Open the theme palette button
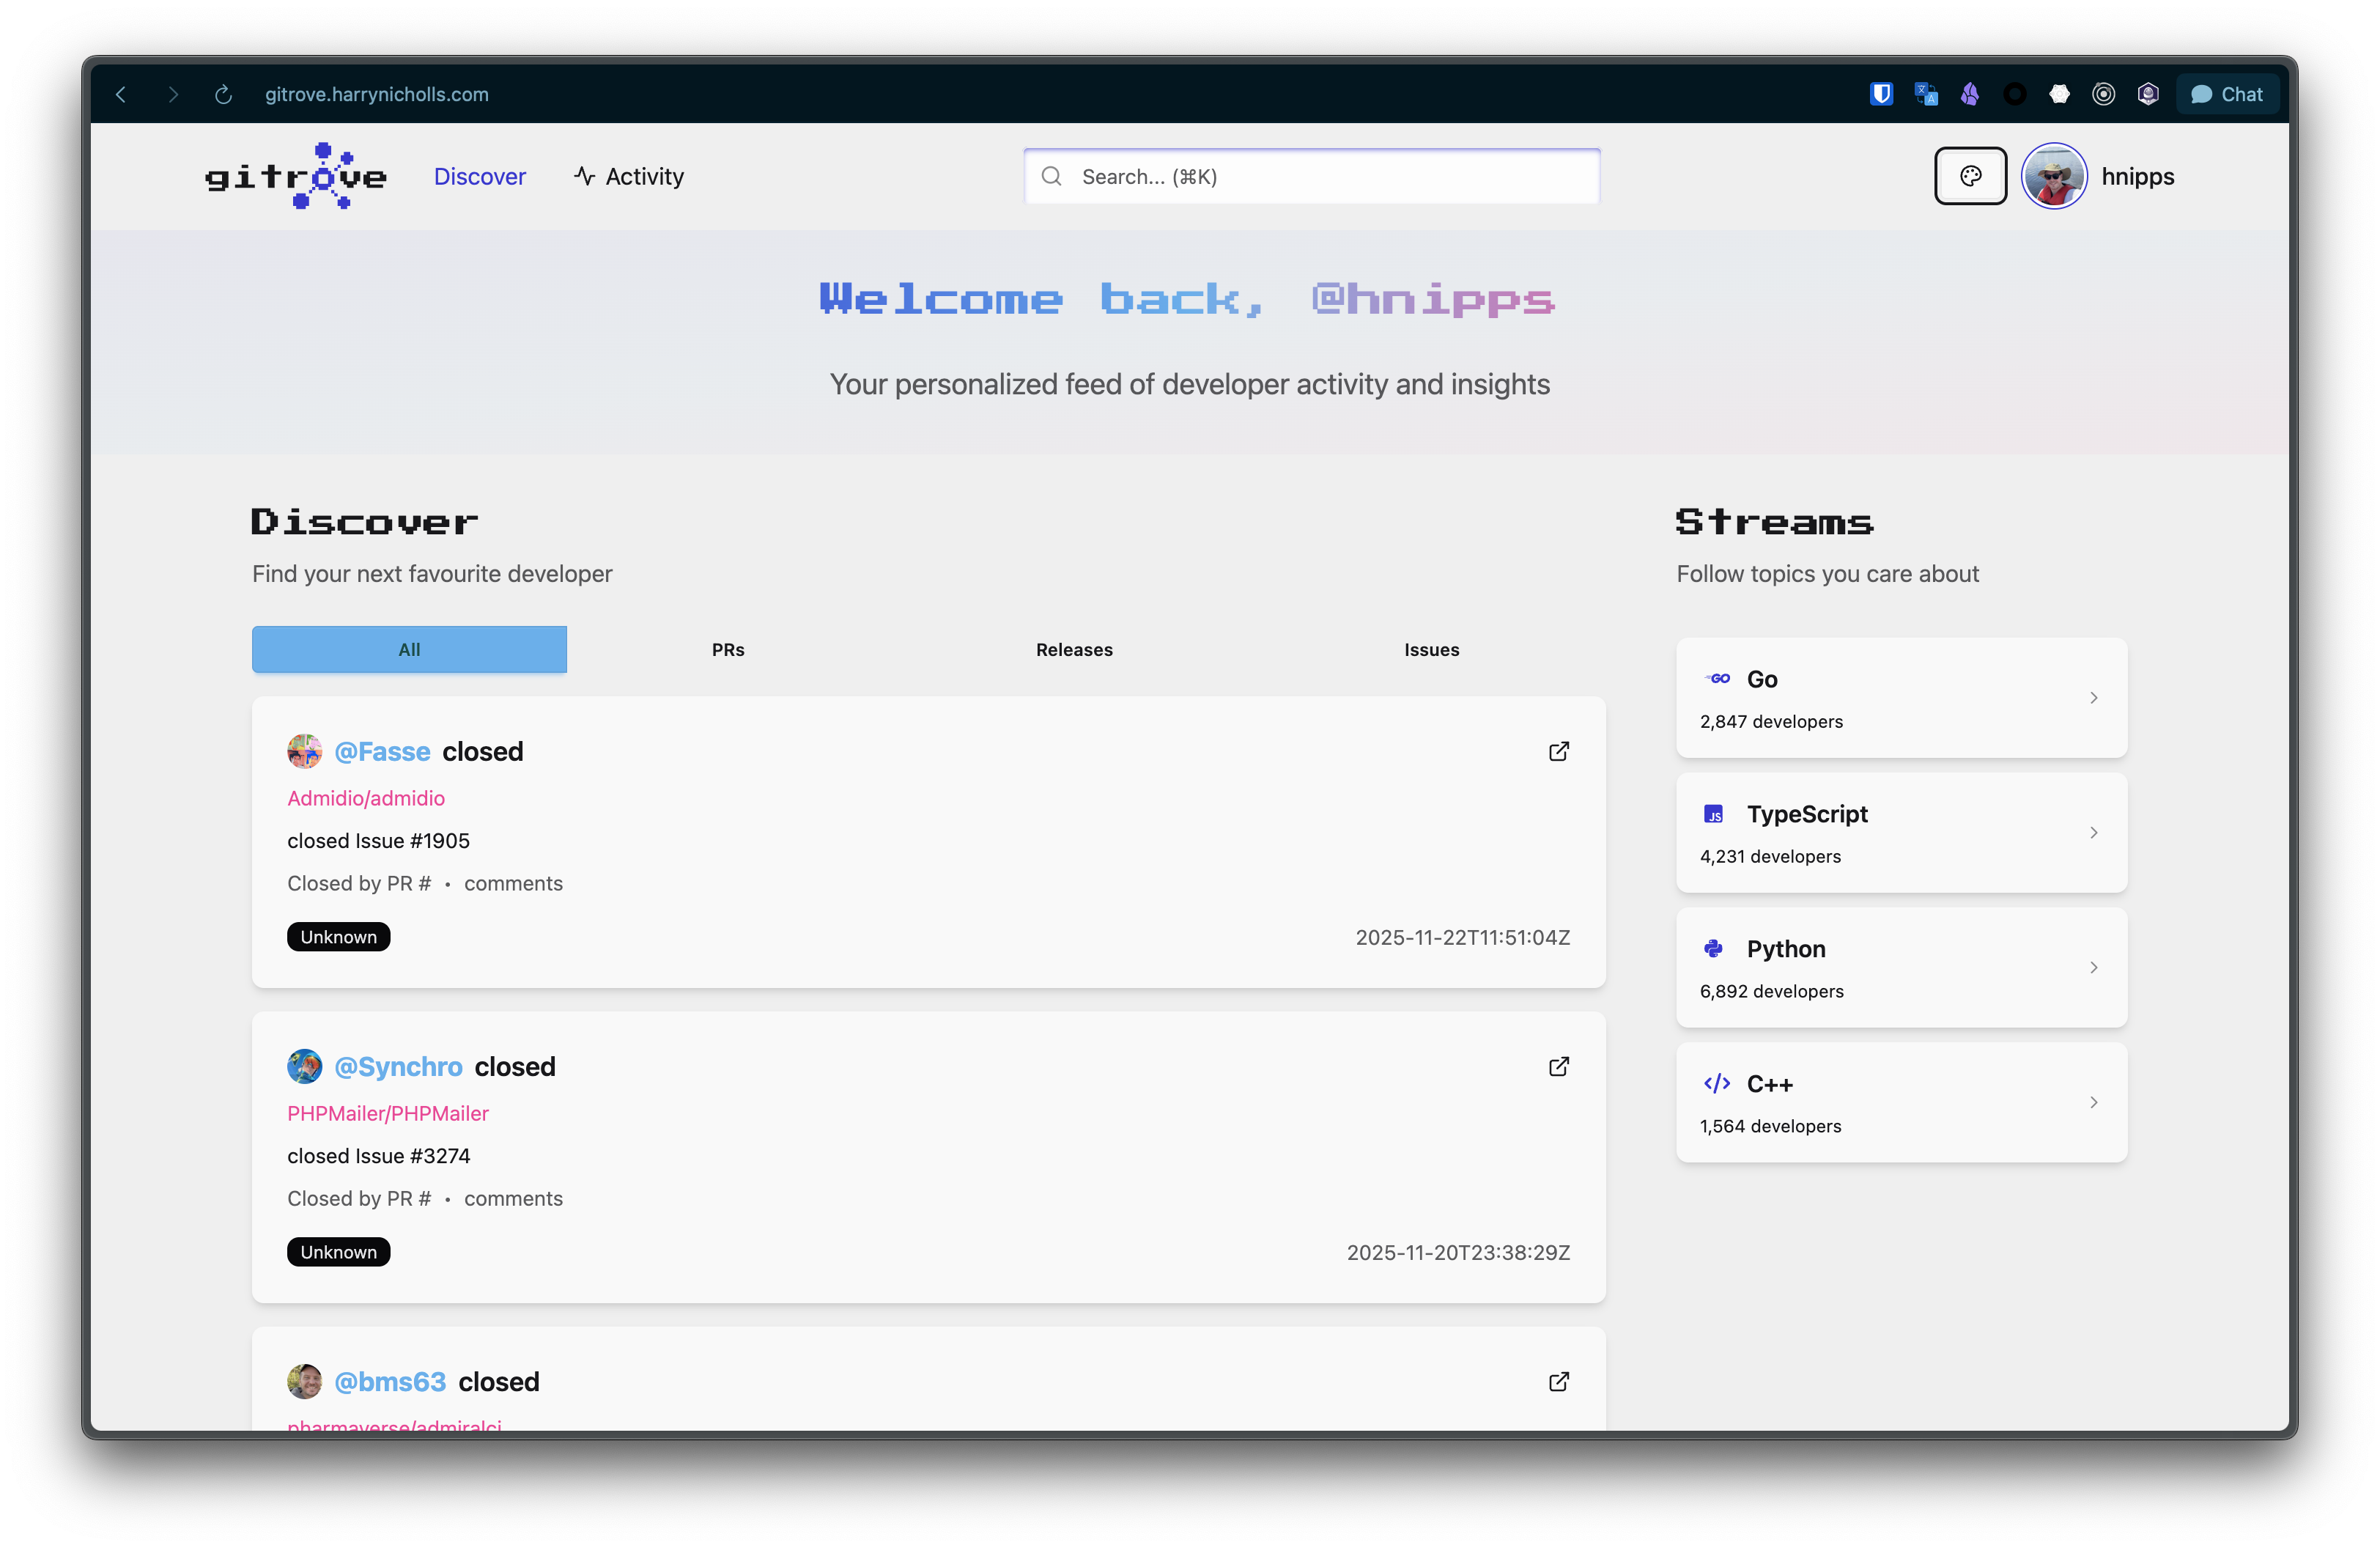The height and width of the screenshot is (1548, 2380). click(x=1969, y=176)
